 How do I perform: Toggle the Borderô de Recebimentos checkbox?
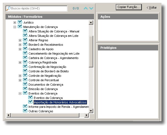coord(25,44)
